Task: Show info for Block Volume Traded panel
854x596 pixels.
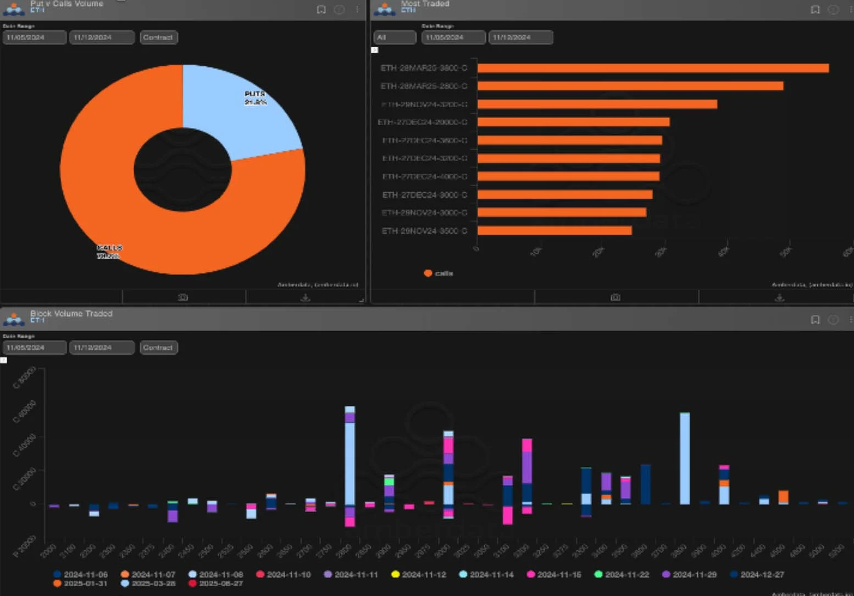Action: pos(833,320)
